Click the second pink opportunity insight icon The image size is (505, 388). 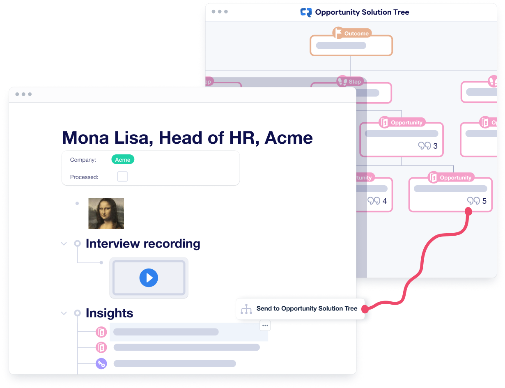[101, 347]
